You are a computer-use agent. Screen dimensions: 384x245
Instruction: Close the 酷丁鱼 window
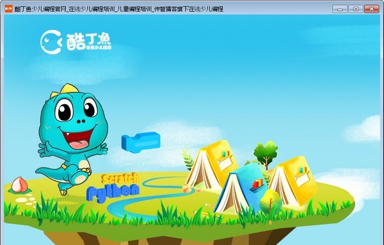[371, 9]
